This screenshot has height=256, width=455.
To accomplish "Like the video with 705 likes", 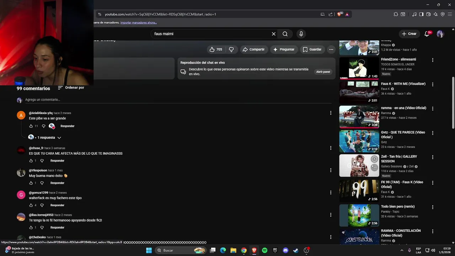I will [x=216, y=49].
